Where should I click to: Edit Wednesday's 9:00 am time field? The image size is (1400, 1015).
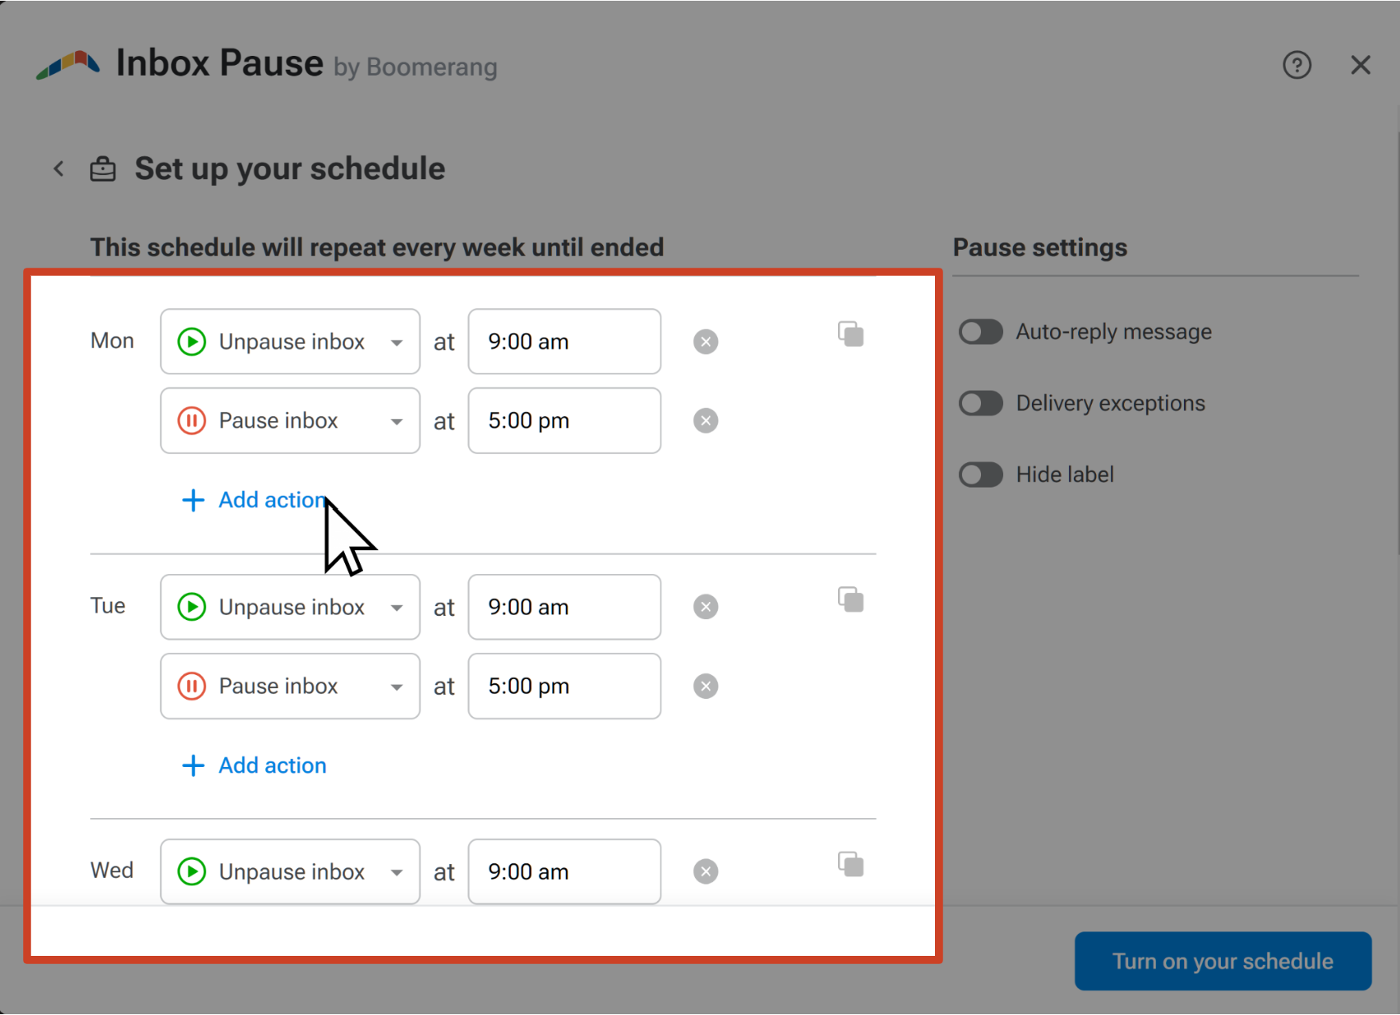point(564,871)
